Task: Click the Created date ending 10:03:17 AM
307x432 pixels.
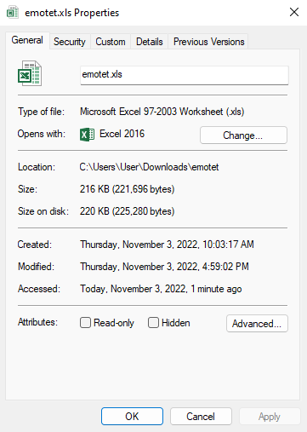Action: tap(167, 245)
